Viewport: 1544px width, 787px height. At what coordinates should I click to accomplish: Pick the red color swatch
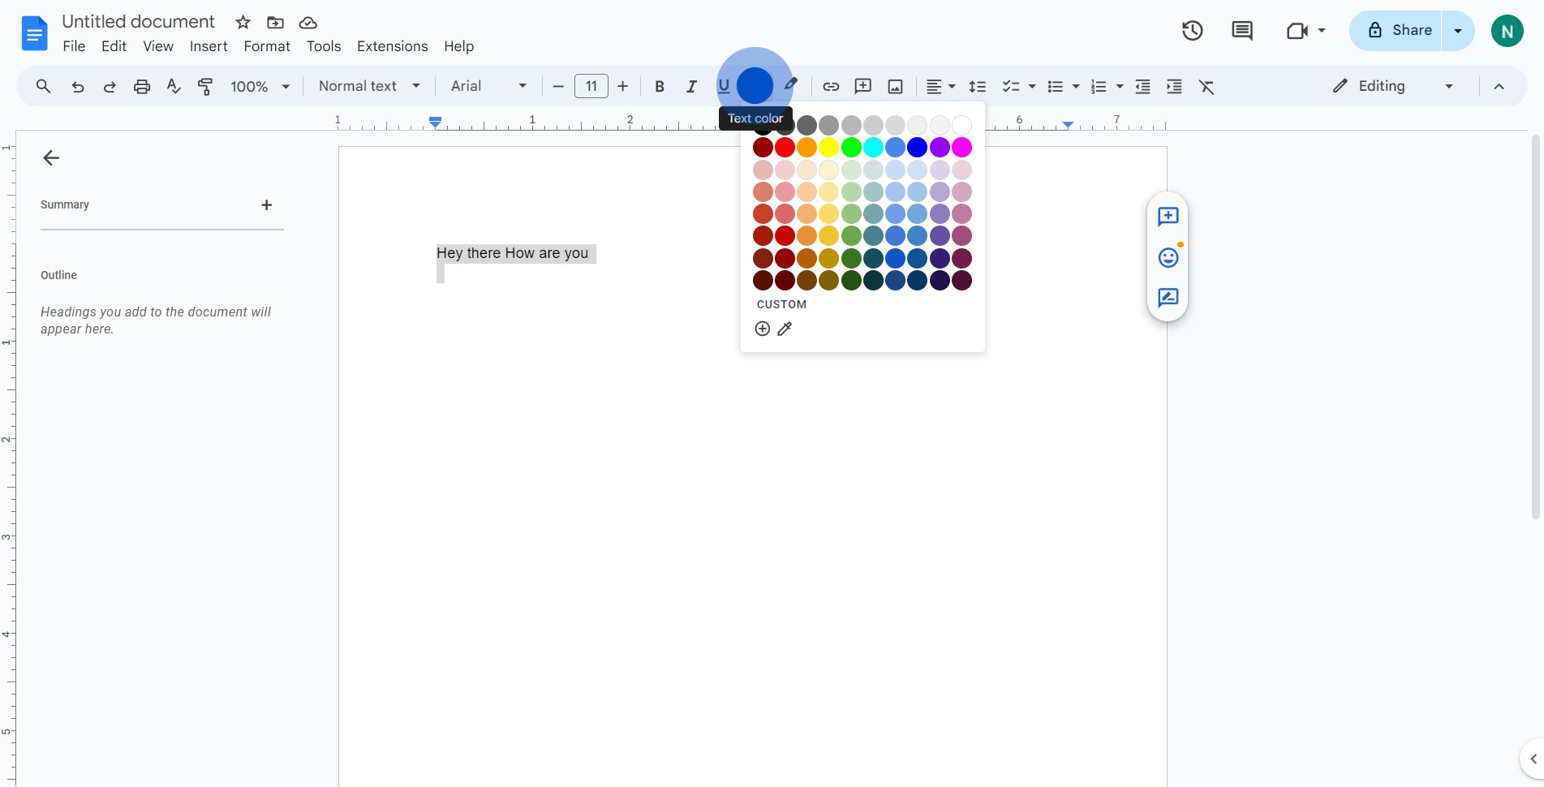[x=785, y=148]
